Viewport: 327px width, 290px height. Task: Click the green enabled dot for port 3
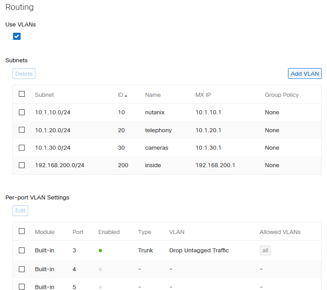coord(100,251)
